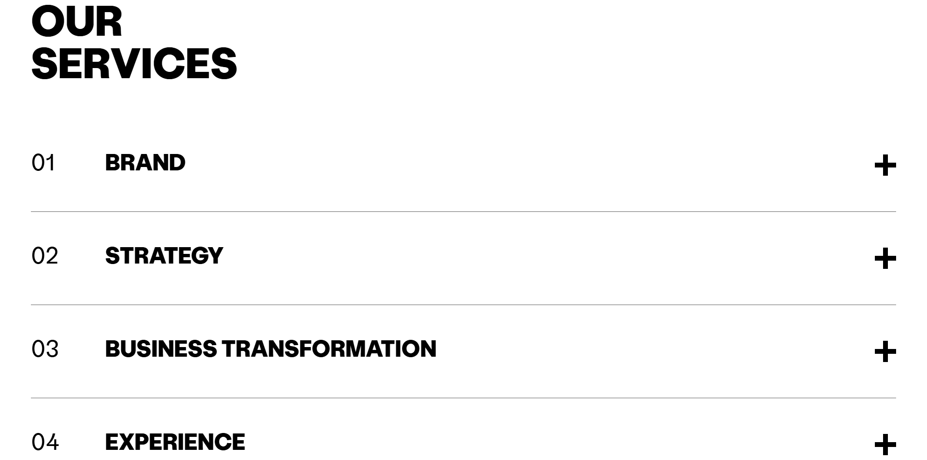The image size is (927, 460).
Task: Click the BRAND service title
Action: [x=145, y=163]
